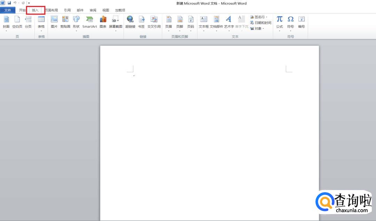The height and width of the screenshot is (221, 376).
Task: Expand the undo history dropdown arrow
Action: tap(19, 3)
